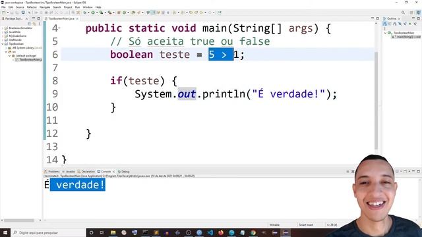Expand the OlaMundo project
This screenshot has height=237, width=422.
[x=3, y=39]
